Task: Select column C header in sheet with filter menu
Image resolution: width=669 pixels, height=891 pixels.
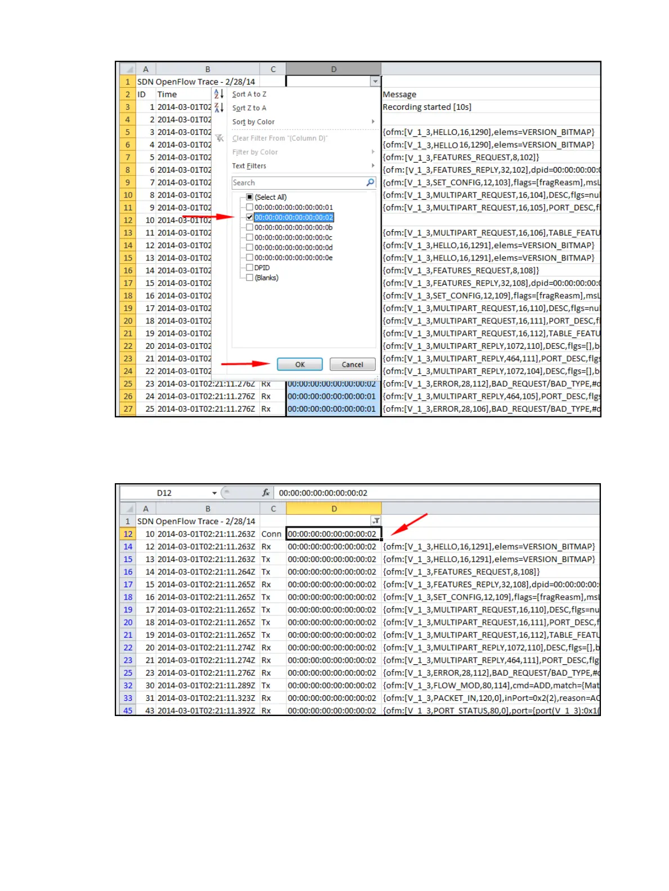Action: (273, 69)
